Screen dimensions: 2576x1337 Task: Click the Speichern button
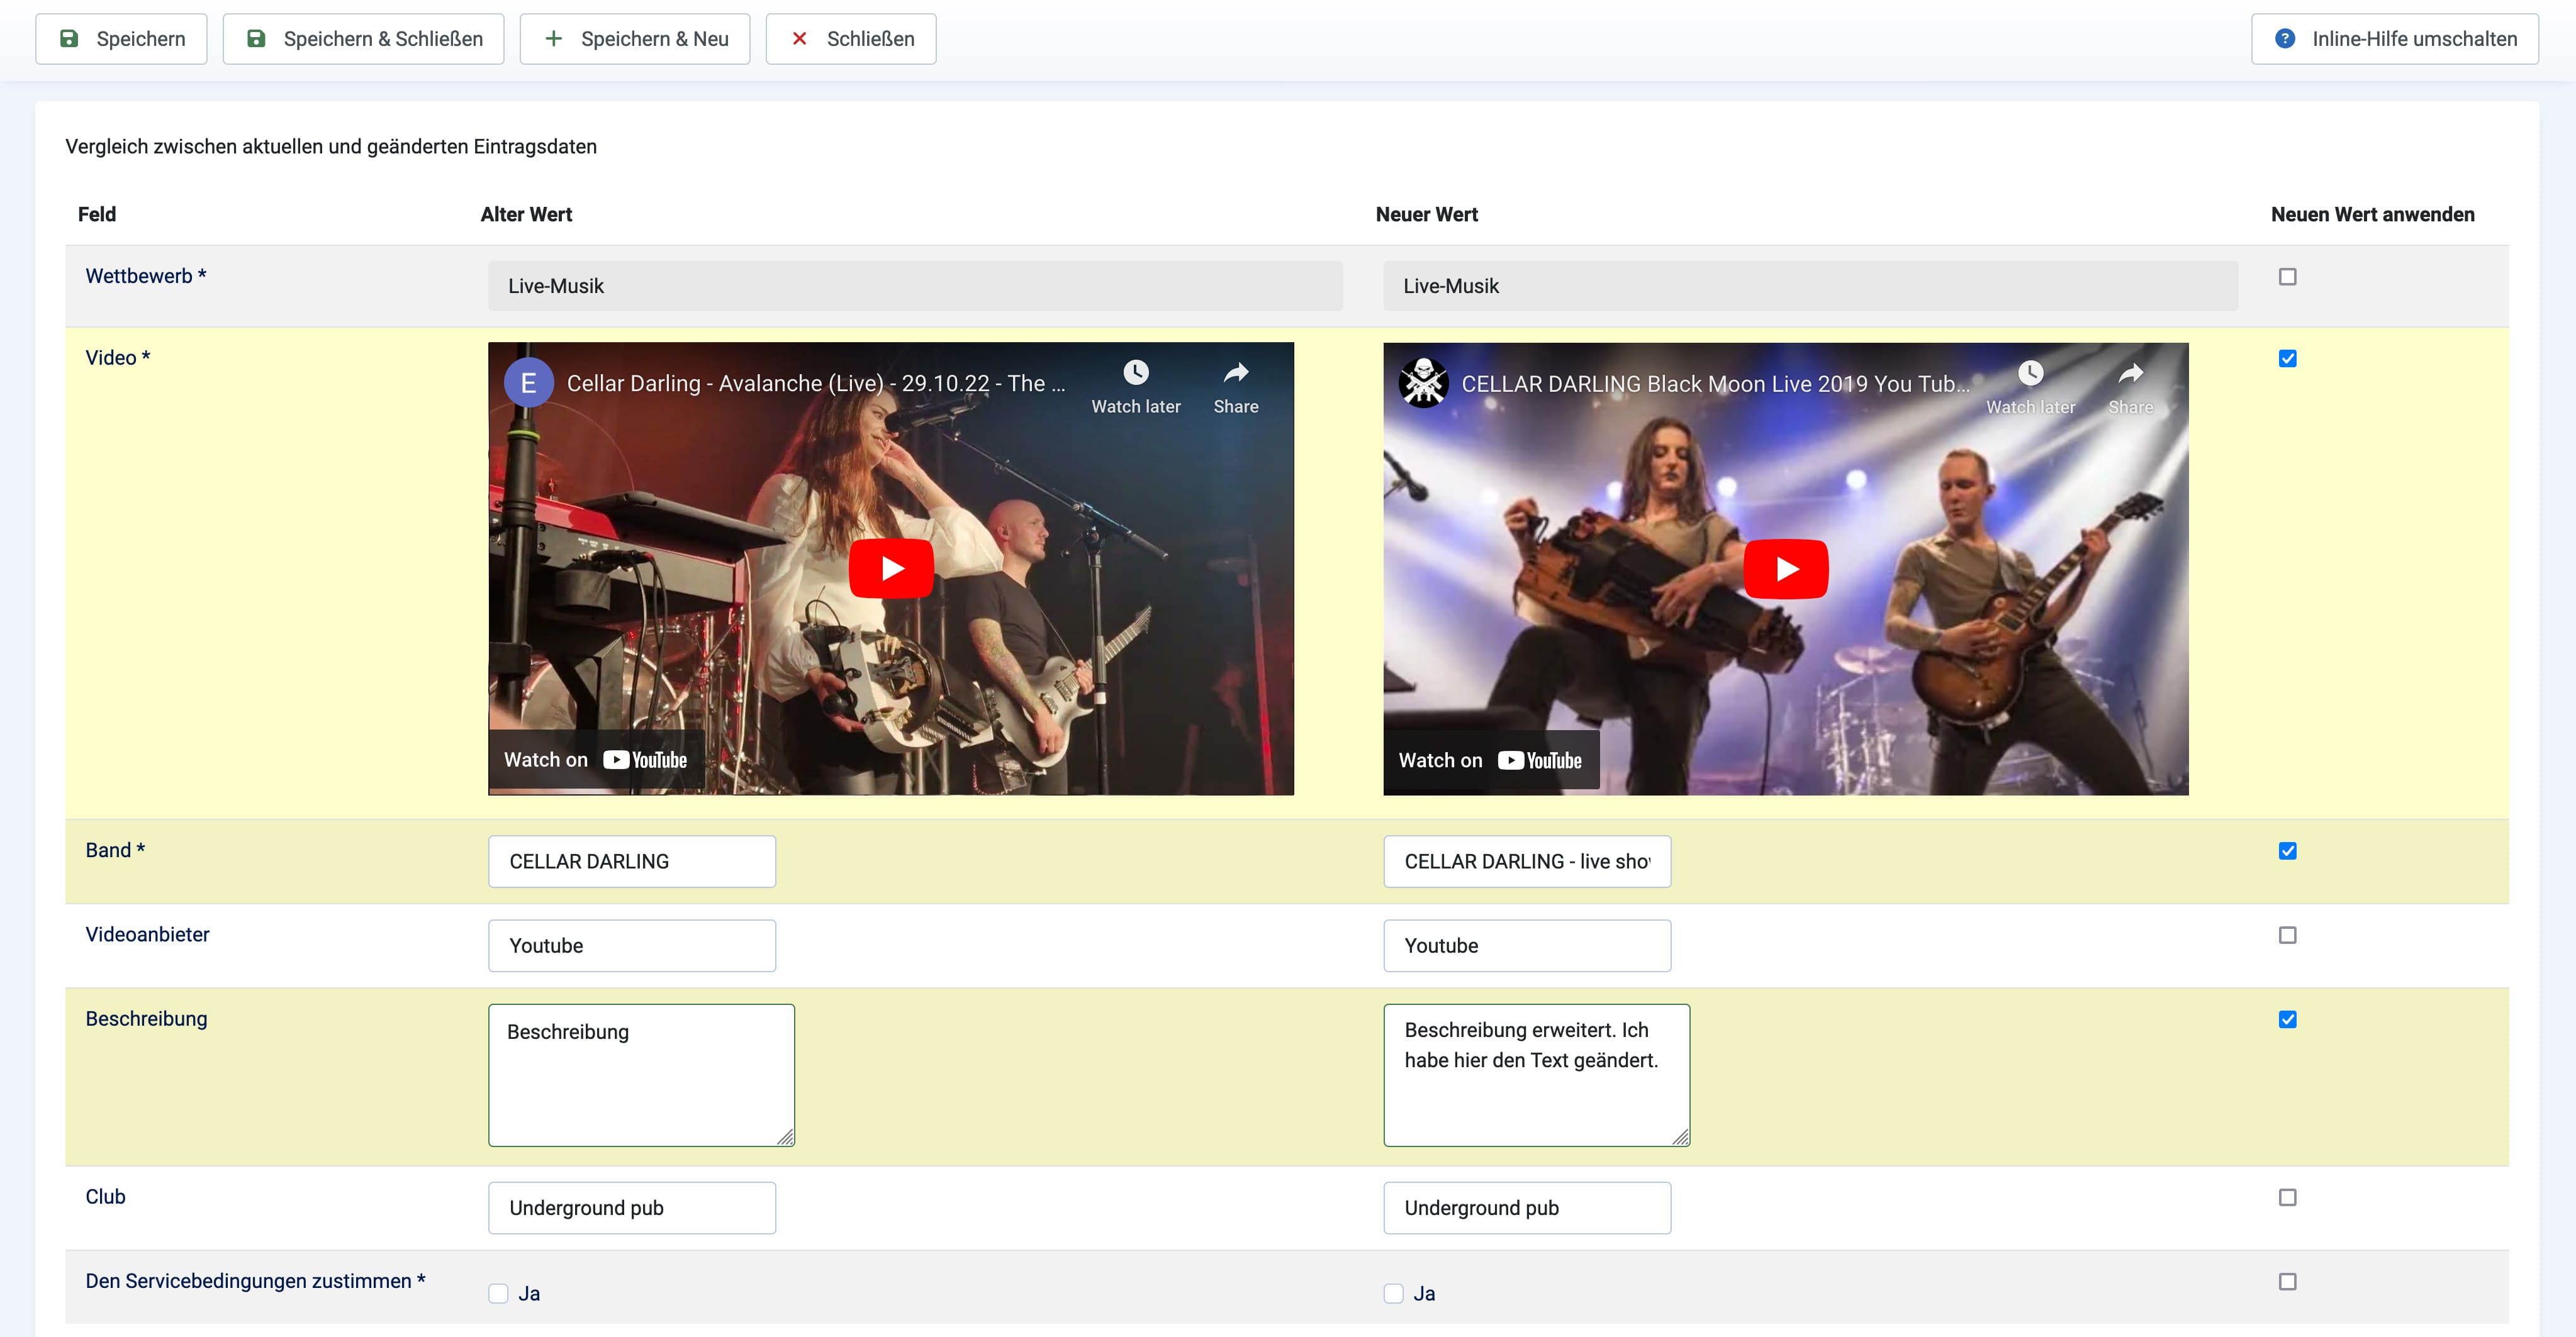pyautogui.click(x=121, y=39)
